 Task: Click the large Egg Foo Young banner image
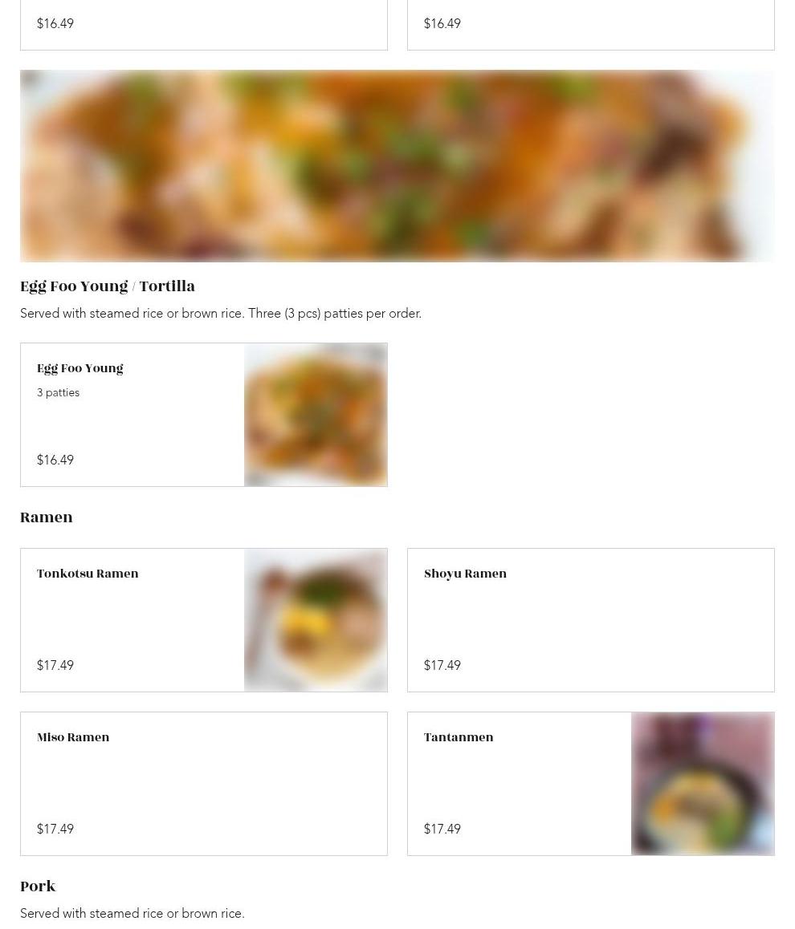tap(397, 166)
